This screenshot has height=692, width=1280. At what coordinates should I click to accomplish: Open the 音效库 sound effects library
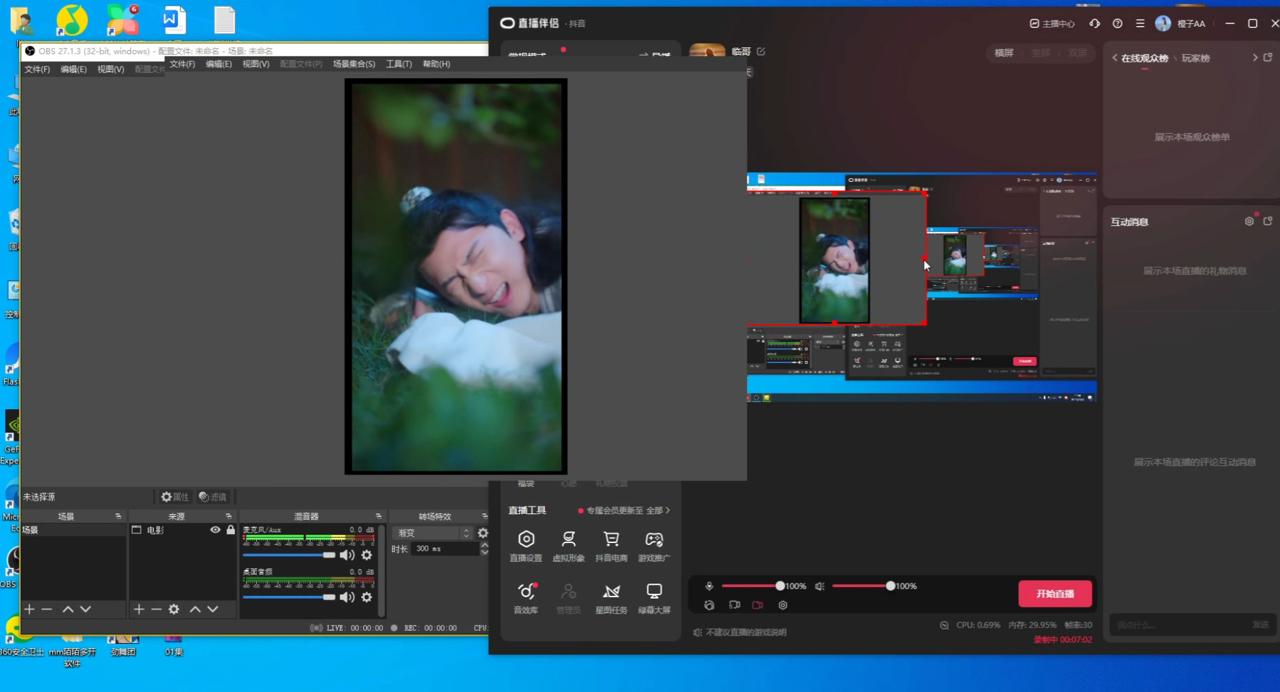coord(526,597)
